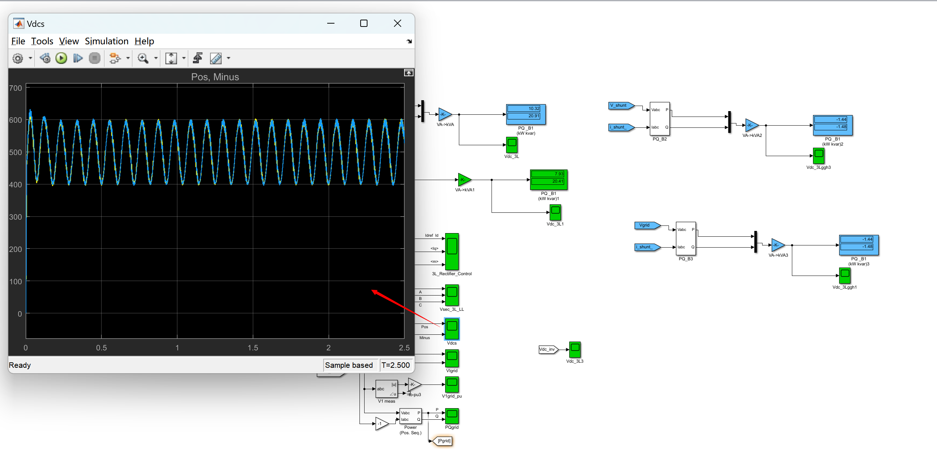The image size is (937, 464).
Task: Open the Simulation menu
Action: (107, 41)
